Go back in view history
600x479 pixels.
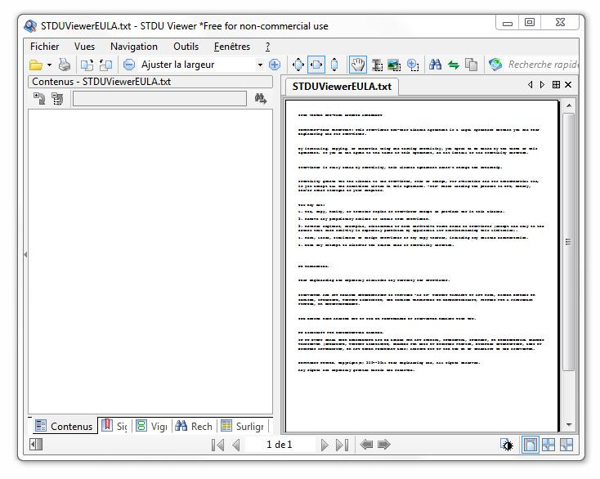[366, 445]
